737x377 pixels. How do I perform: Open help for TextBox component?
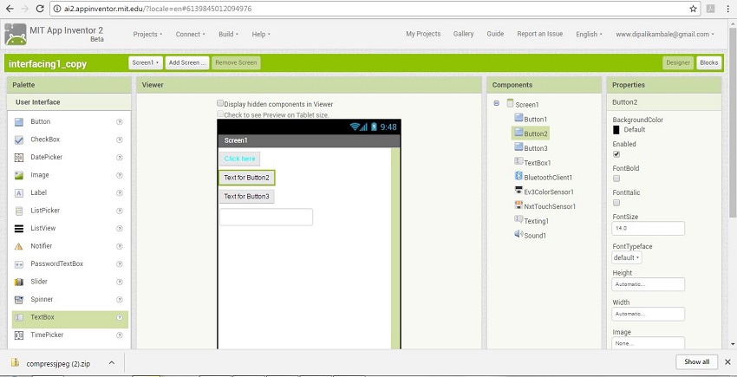point(120,317)
